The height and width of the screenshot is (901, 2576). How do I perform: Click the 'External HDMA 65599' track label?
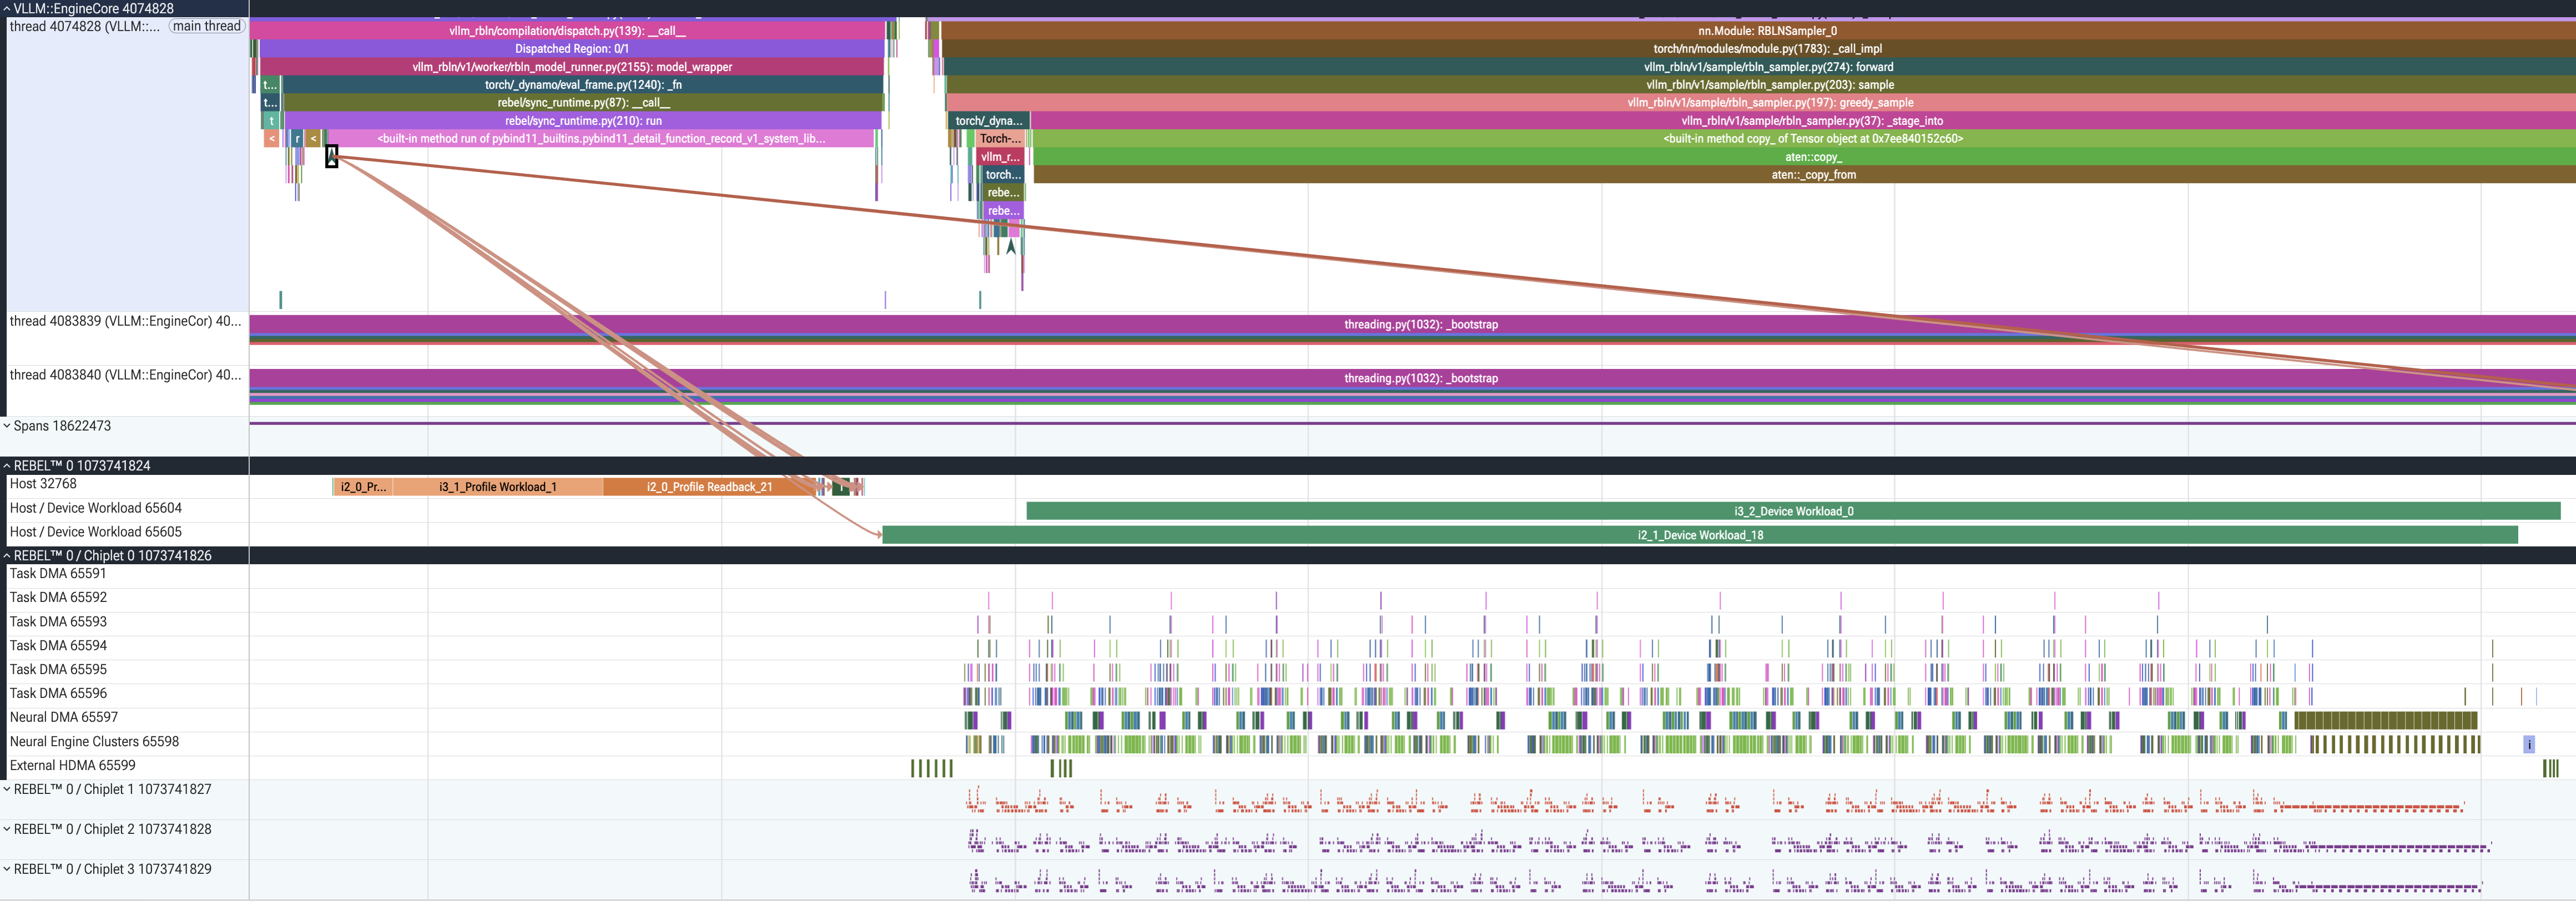point(72,766)
